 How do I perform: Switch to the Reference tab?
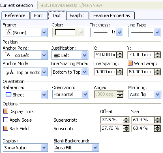coord(15,15)
